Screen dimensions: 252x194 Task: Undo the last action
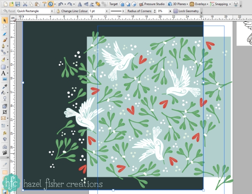pyautogui.click(x=61, y=4)
